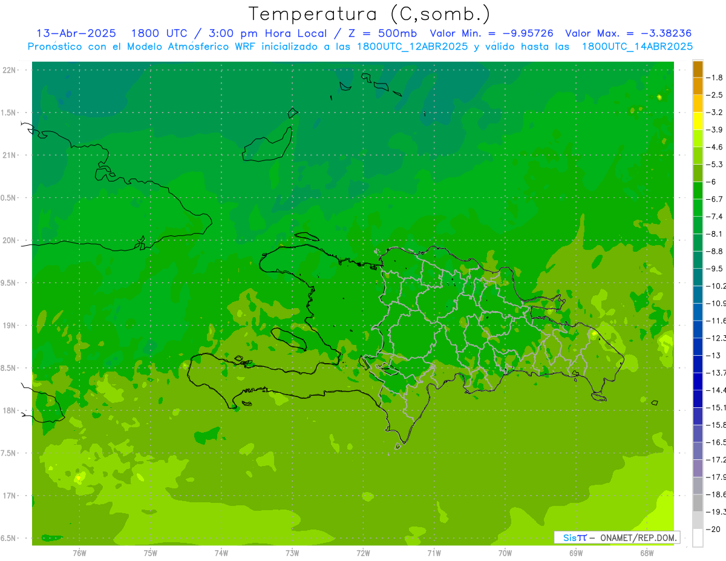Click the longitude label "72W"
This screenshot has width=726, height=561.
(363, 553)
